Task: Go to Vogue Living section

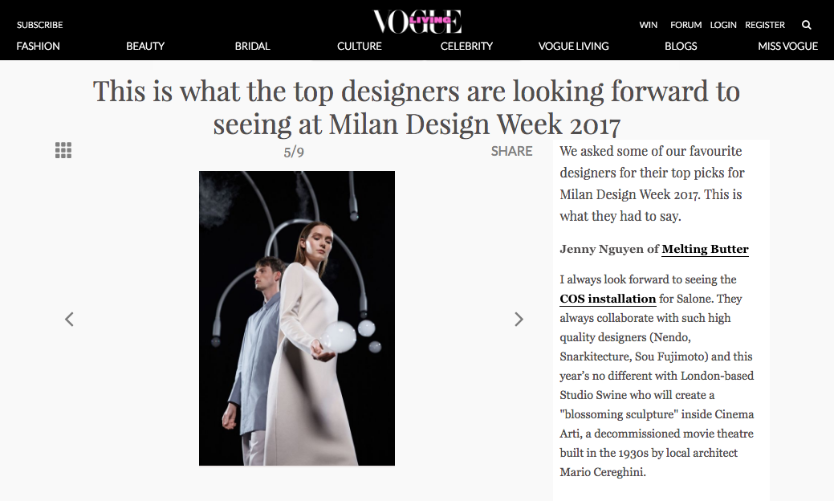Action: click(573, 47)
